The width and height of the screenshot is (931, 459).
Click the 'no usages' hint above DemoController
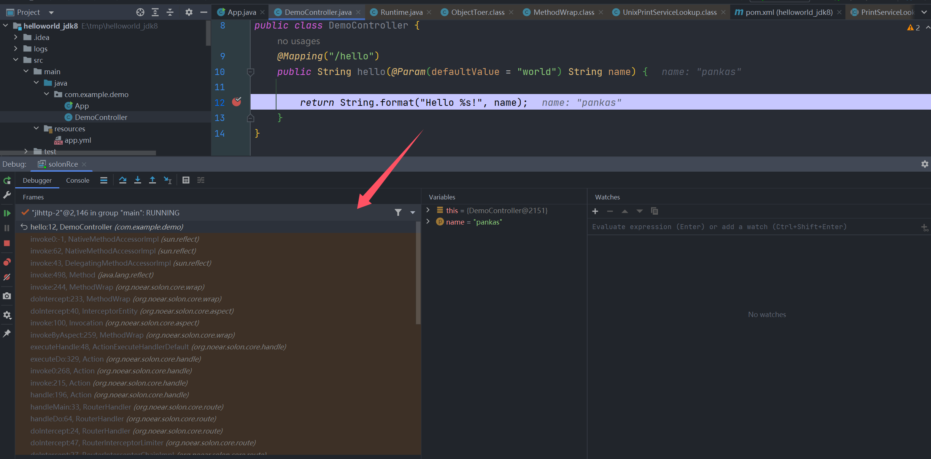tap(299, 41)
